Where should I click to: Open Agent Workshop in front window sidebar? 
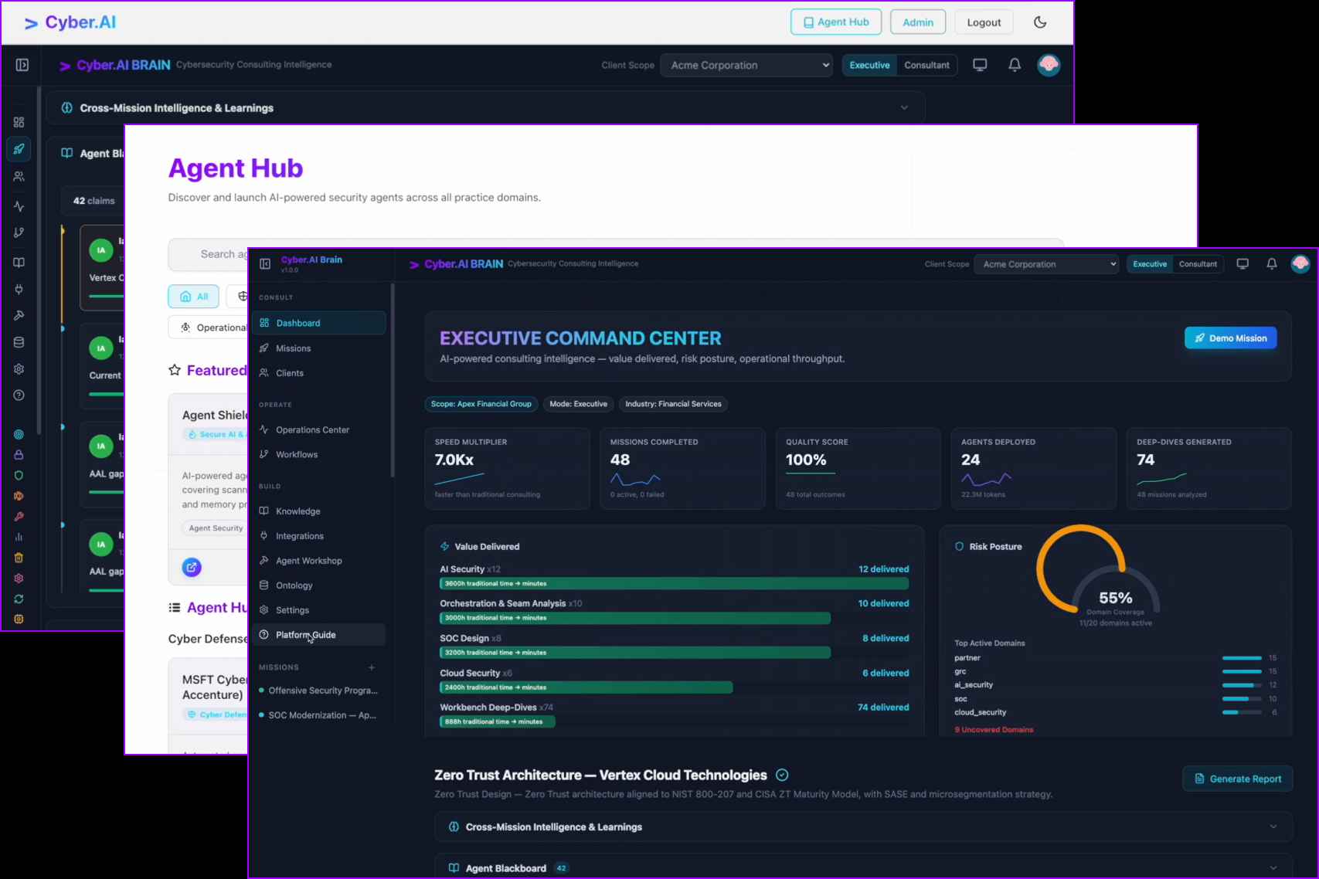pos(319,561)
